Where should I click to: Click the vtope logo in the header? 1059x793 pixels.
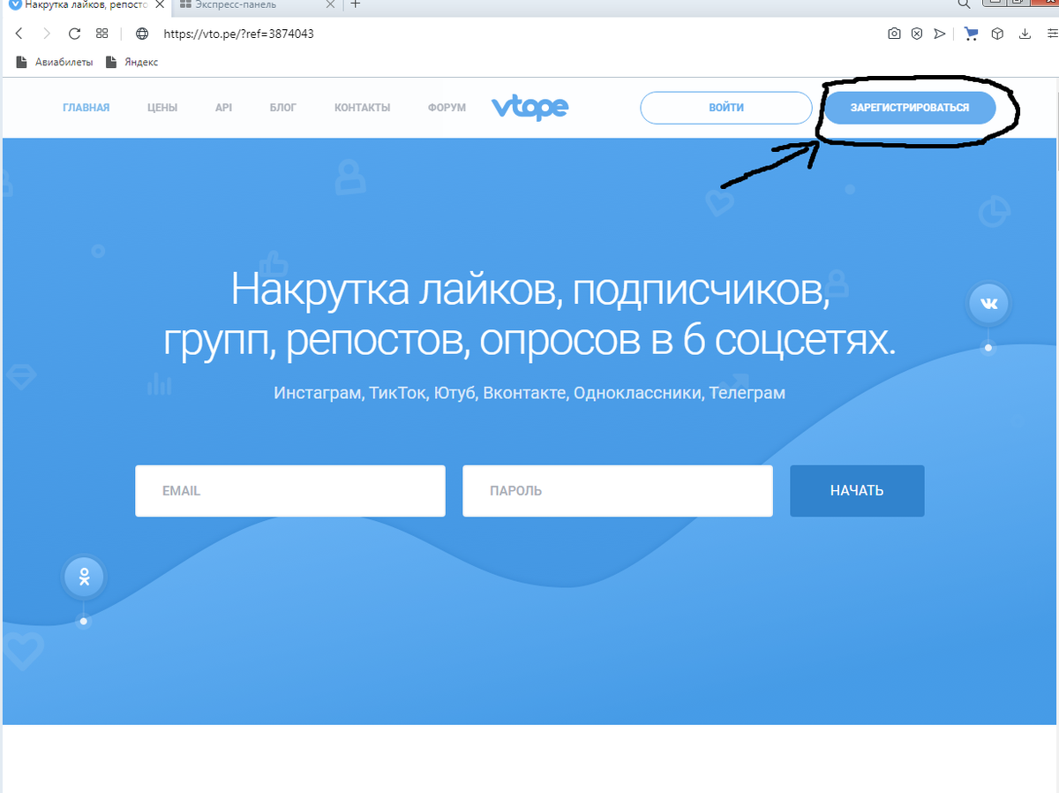529,108
